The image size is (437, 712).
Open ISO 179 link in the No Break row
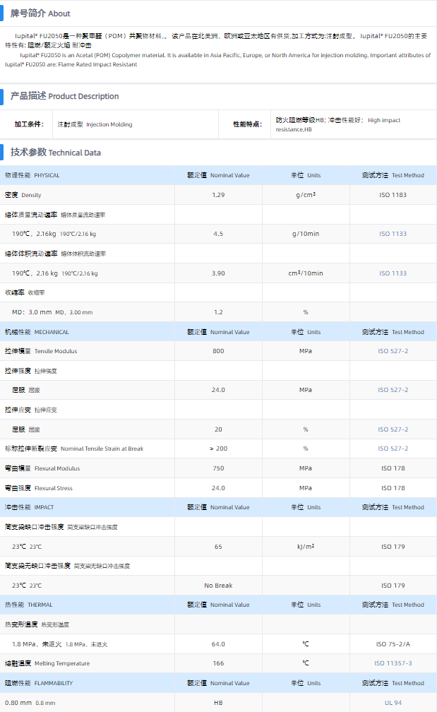tap(393, 586)
